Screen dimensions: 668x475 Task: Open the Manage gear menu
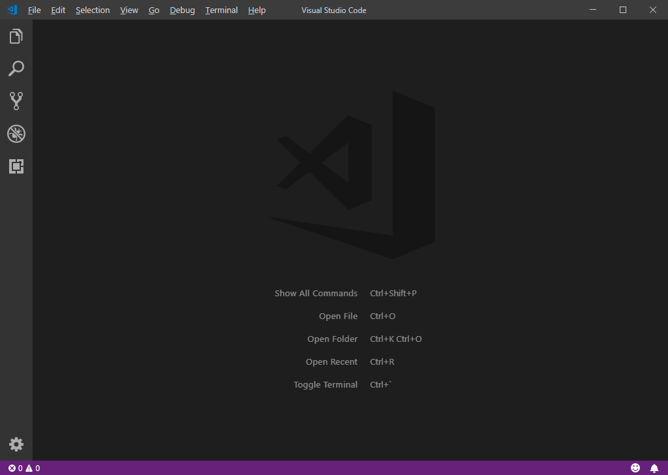click(16, 444)
